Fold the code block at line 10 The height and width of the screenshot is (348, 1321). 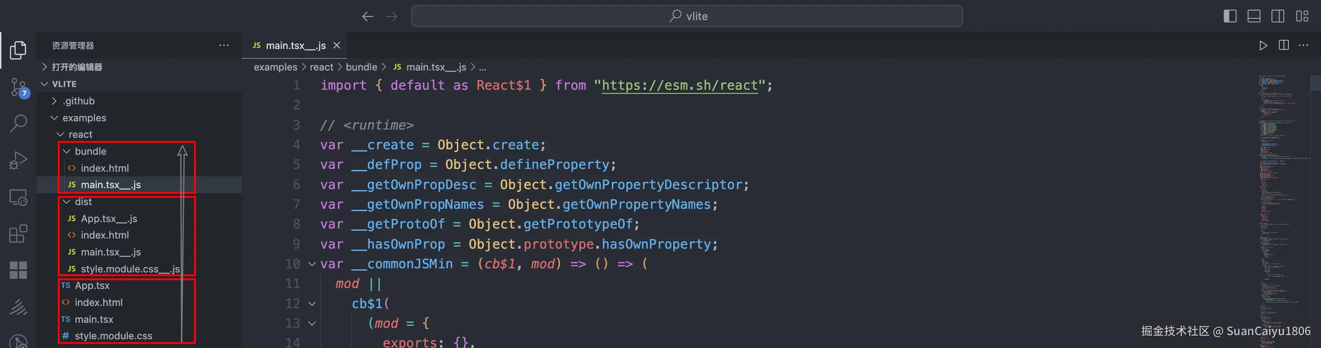click(312, 264)
